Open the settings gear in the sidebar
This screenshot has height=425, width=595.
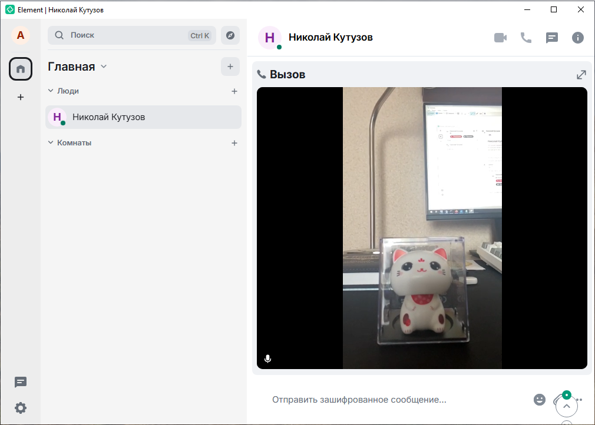click(21, 408)
